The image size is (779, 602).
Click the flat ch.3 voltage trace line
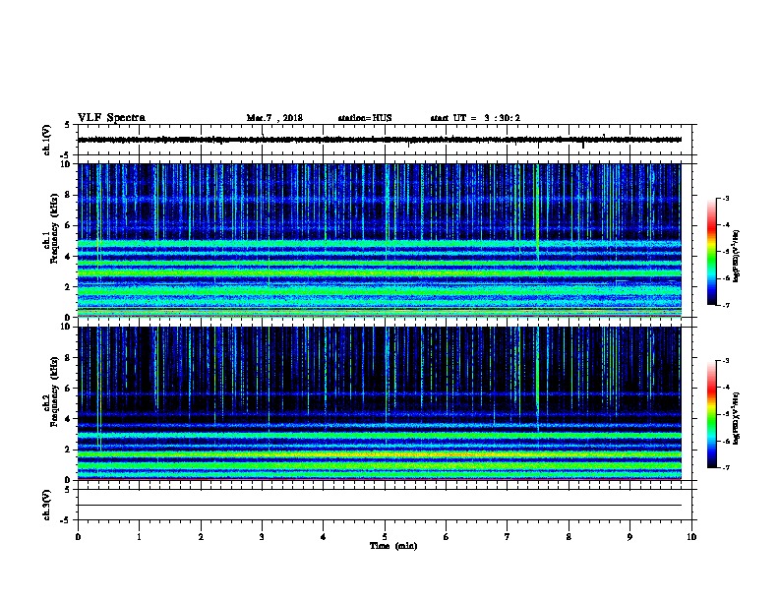click(x=380, y=506)
